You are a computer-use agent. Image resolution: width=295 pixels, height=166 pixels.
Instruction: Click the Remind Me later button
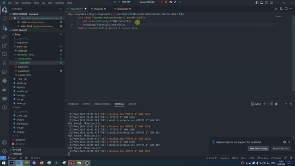click(281, 148)
